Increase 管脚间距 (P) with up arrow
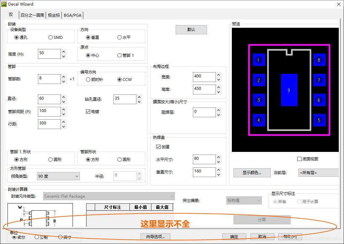This screenshot has height=244, width=344. point(64,109)
